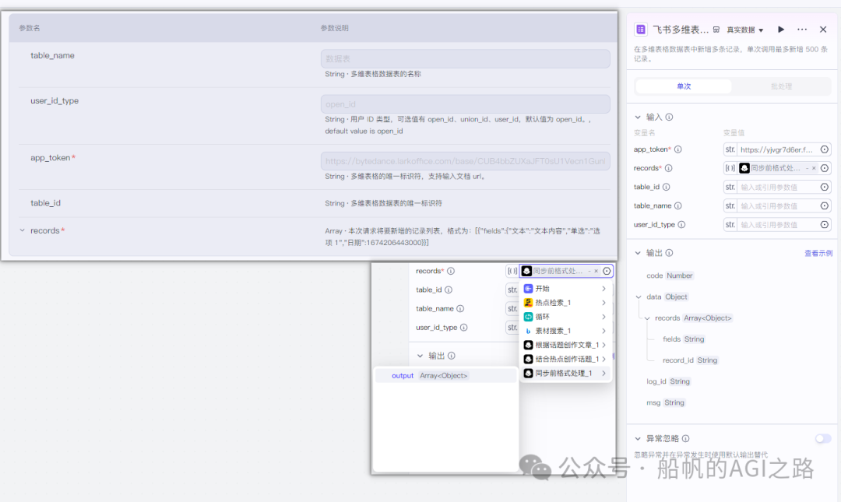Select 热点检索_1 in the variable source menu
This screenshot has width=841, height=502.
565,303
